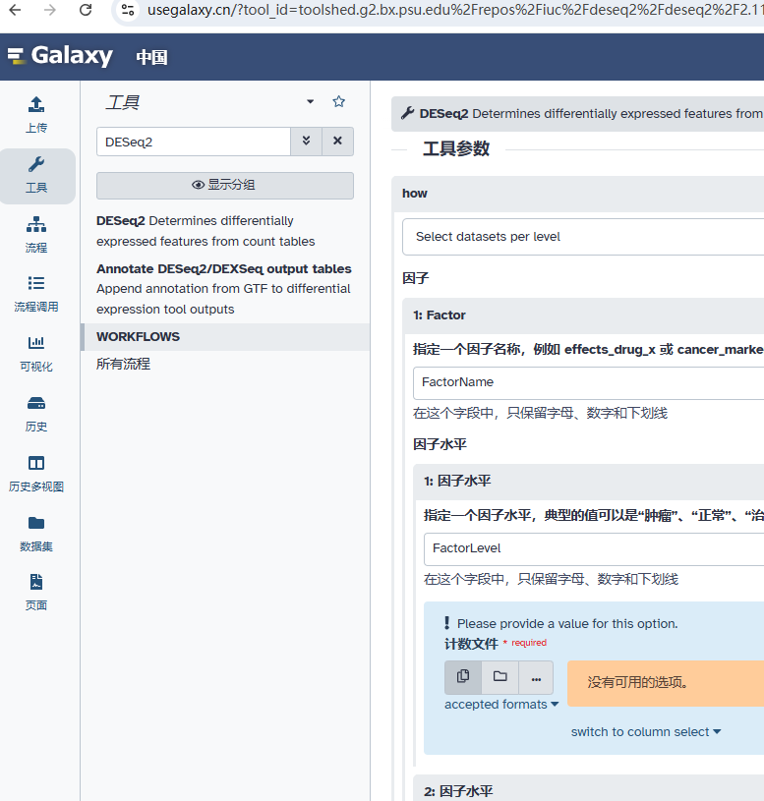764x801 pixels.
Task: Open the 数据集 folder sidebar item
Action: pos(36,534)
